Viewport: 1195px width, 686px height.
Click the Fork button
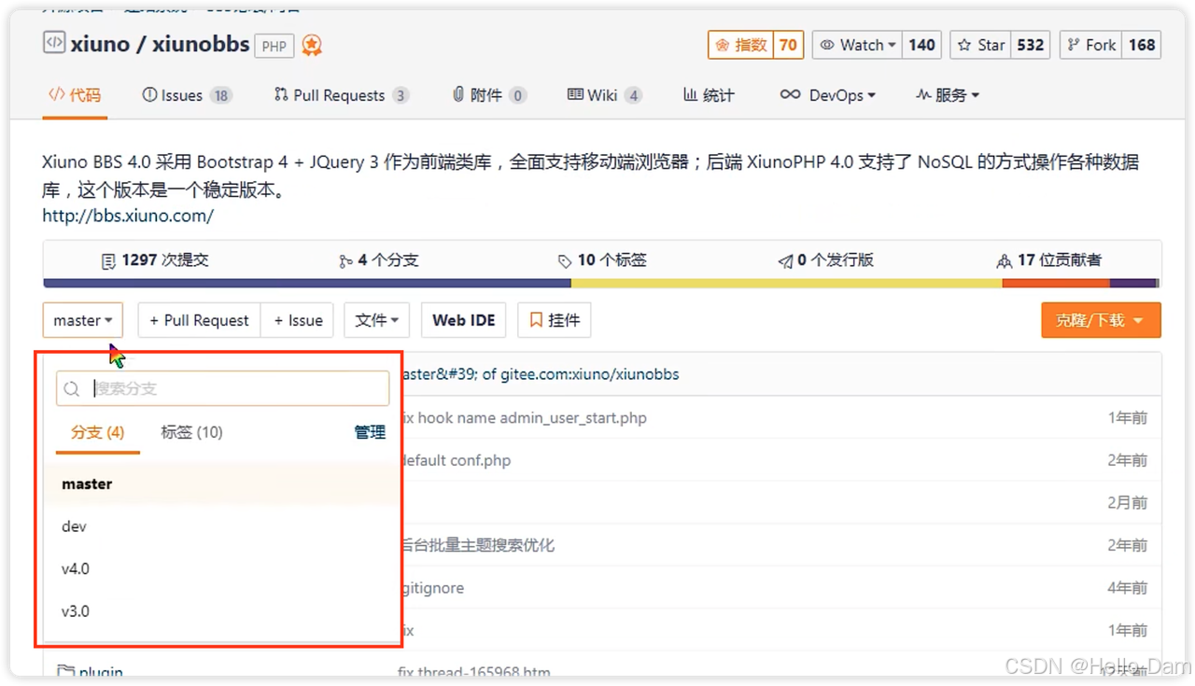tap(1090, 45)
